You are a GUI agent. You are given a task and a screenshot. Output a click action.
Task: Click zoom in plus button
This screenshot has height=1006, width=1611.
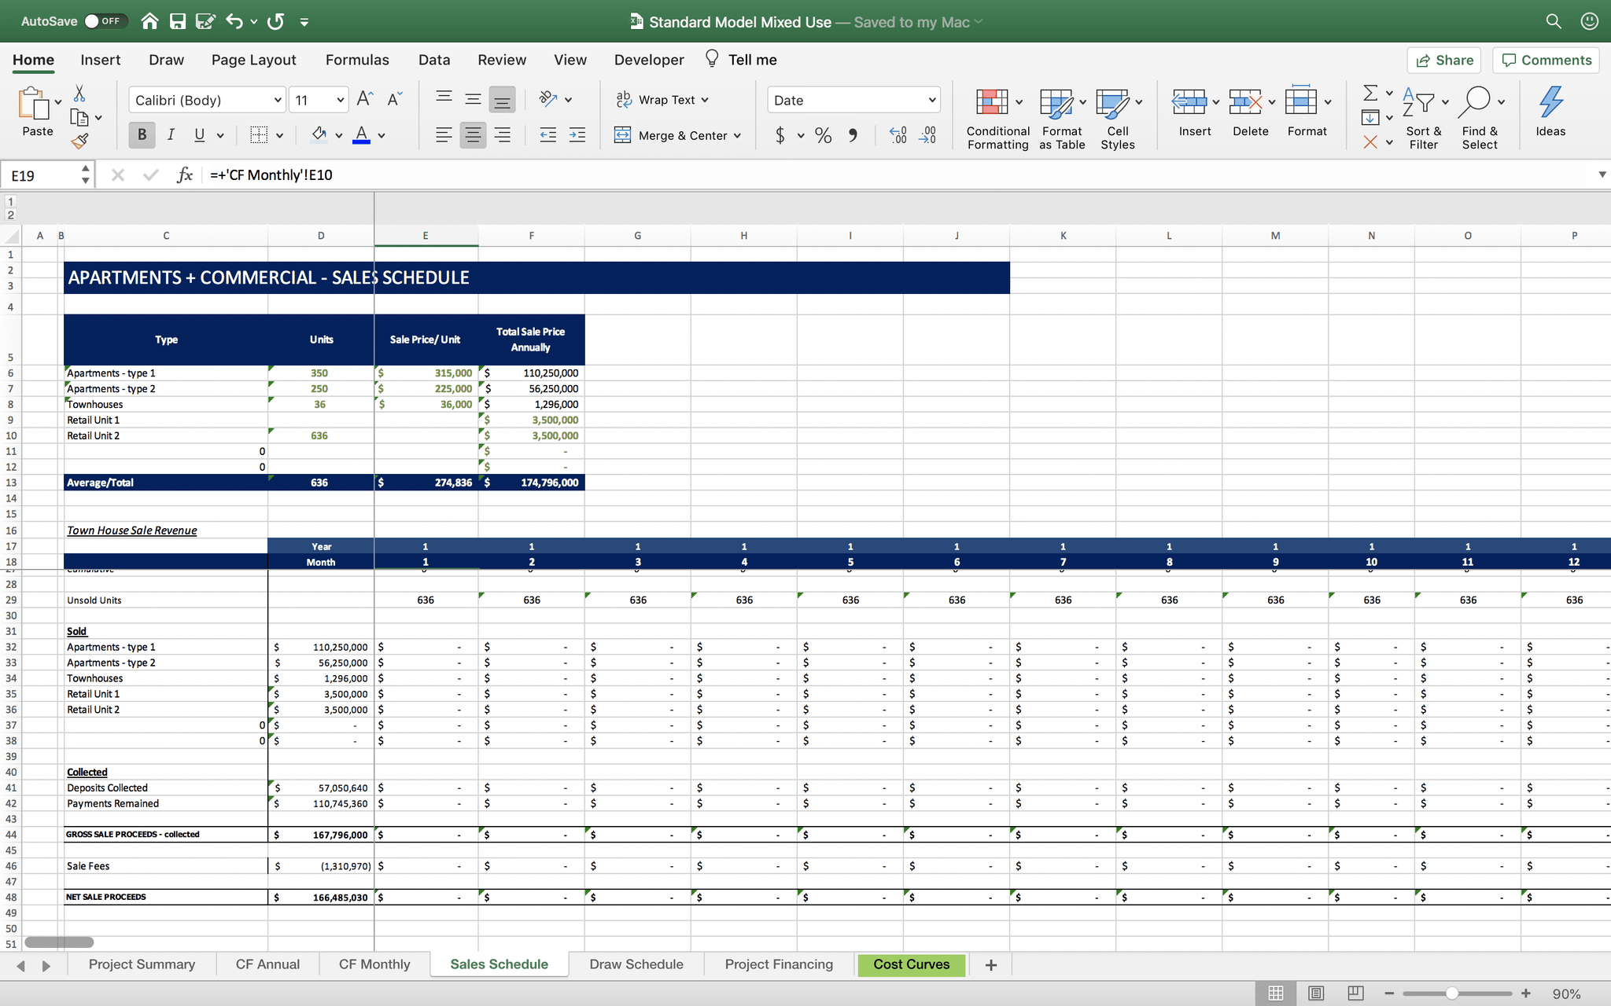point(1526,993)
